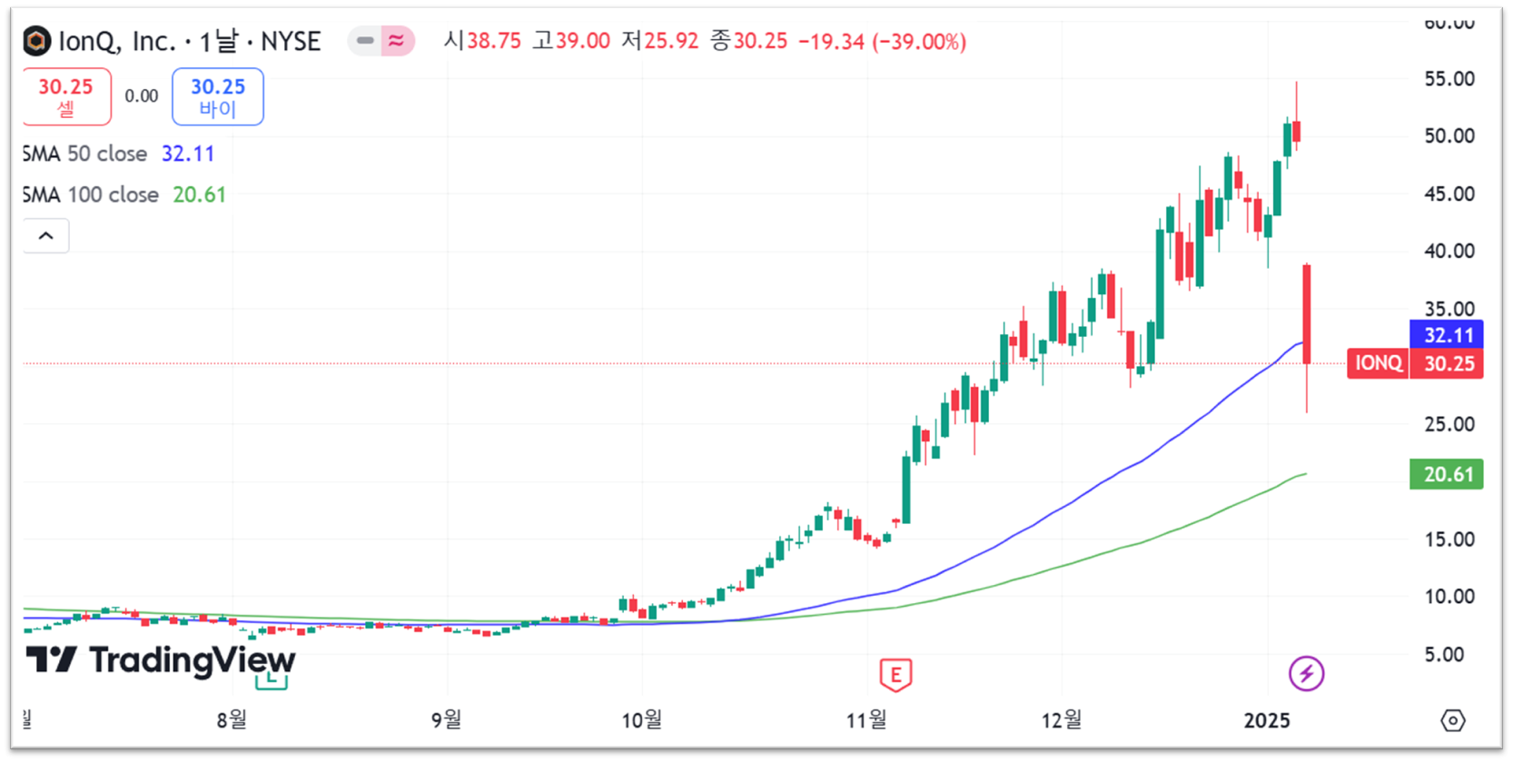The height and width of the screenshot is (762, 1513).
Task: Click the pink approx-equal indicator icon
Action: pyautogui.click(x=397, y=41)
